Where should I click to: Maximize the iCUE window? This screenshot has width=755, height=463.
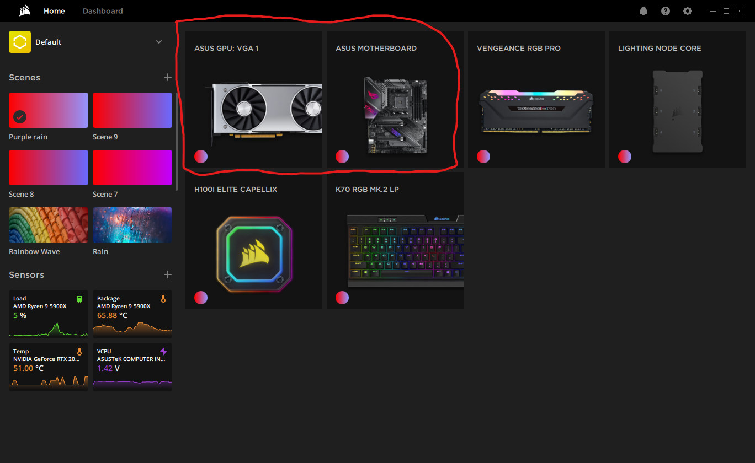pos(726,11)
